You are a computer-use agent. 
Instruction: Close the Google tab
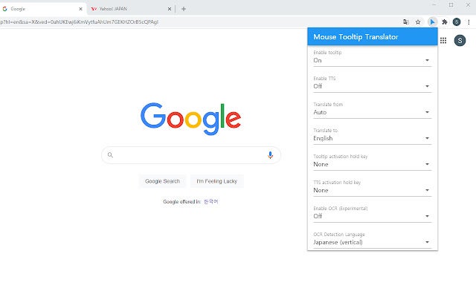[80, 9]
